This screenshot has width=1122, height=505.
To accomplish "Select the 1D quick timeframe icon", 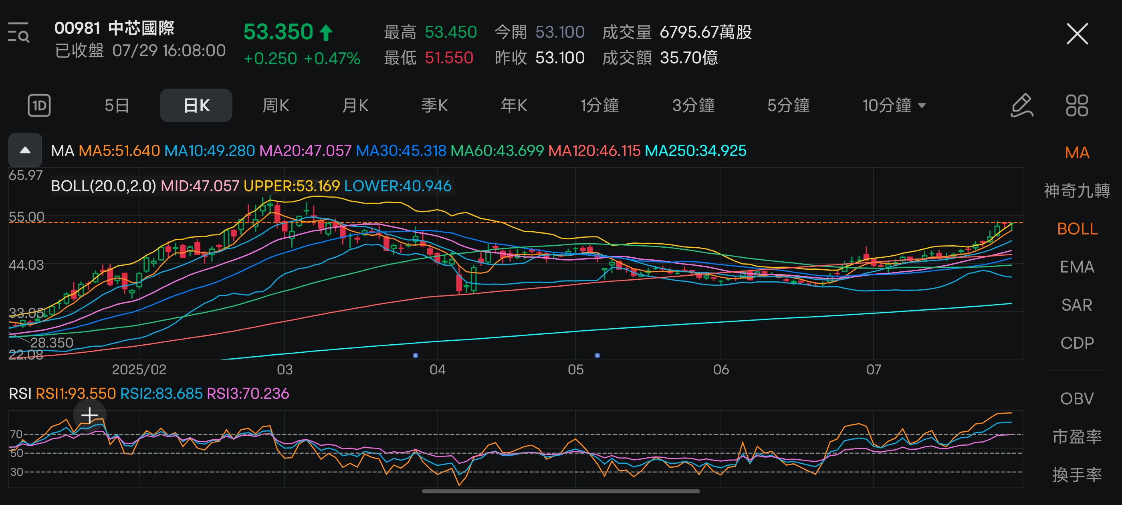I will coord(40,105).
